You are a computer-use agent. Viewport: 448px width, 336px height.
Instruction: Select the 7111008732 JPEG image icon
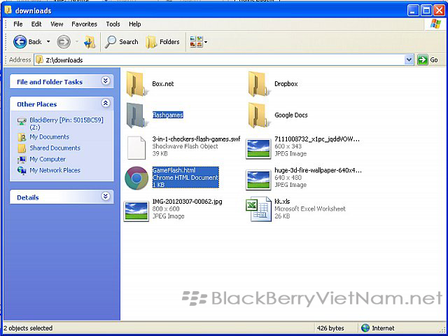point(258,148)
